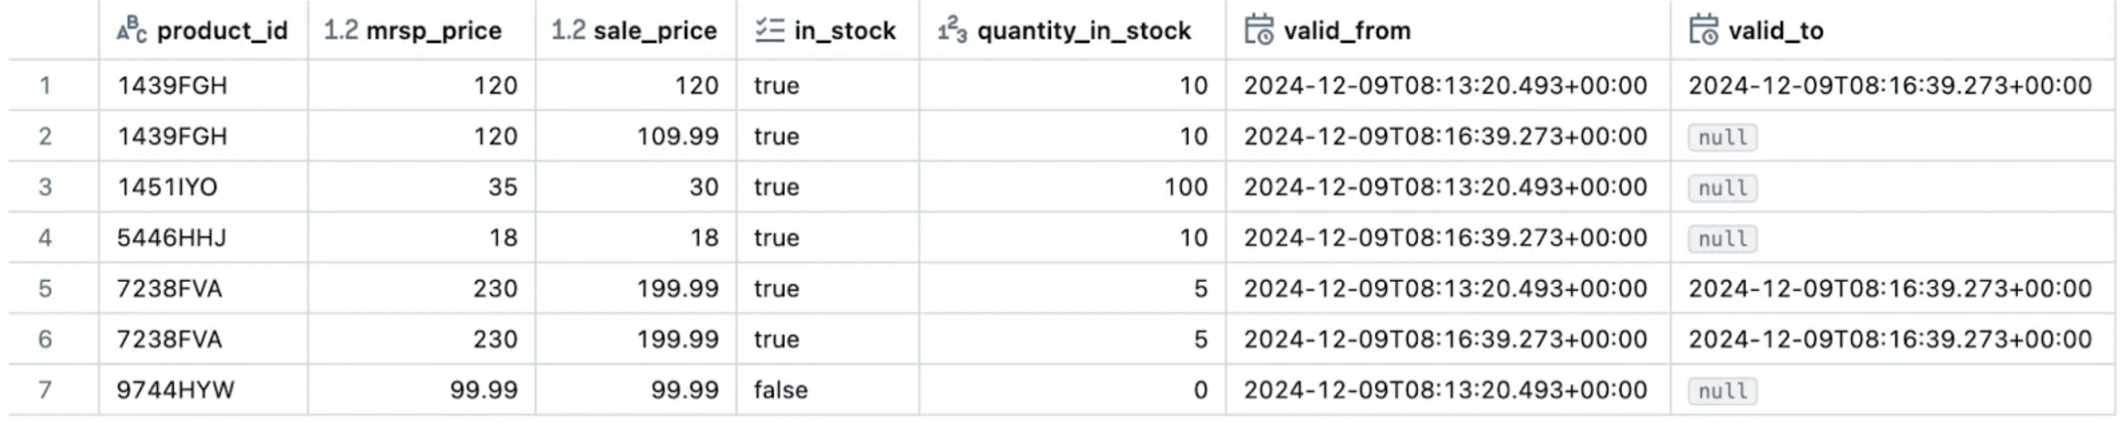Viewport: 2125px width, 425px height.
Task: Click the timestamp icon beside valid_to
Action: (1702, 31)
